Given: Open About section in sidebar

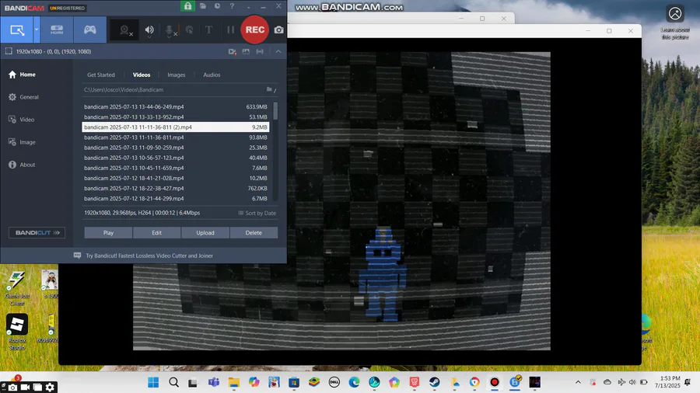Looking at the screenshot, I should click(x=22, y=165).
